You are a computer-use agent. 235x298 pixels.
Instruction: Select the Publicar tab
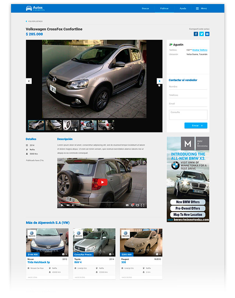click(x=164, y=8)
